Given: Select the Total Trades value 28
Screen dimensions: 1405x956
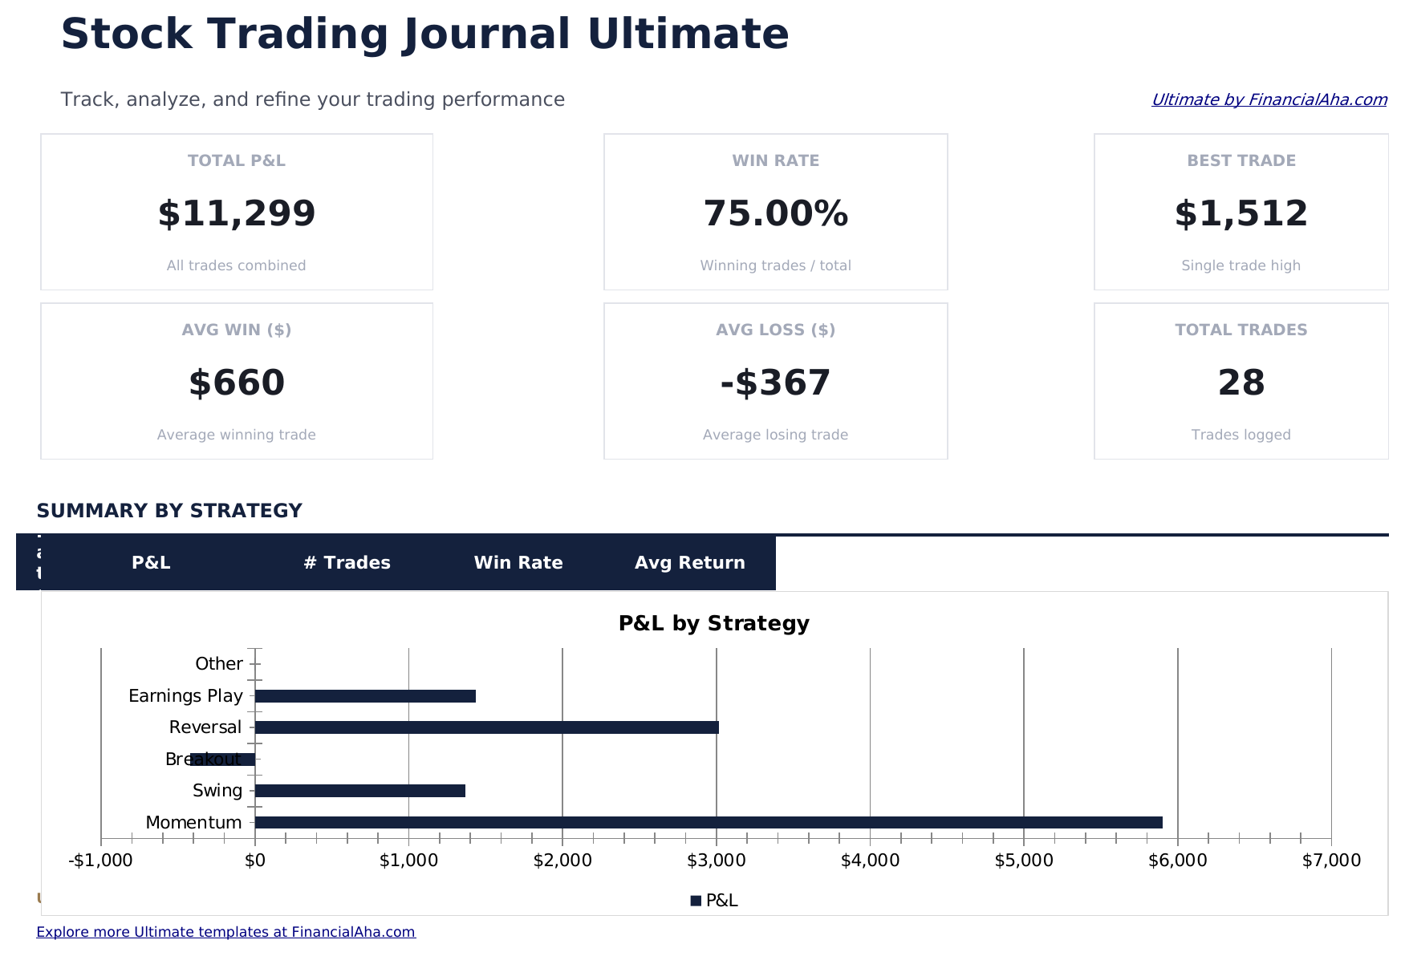Looking at the screenshot, I should point(1241,383).
